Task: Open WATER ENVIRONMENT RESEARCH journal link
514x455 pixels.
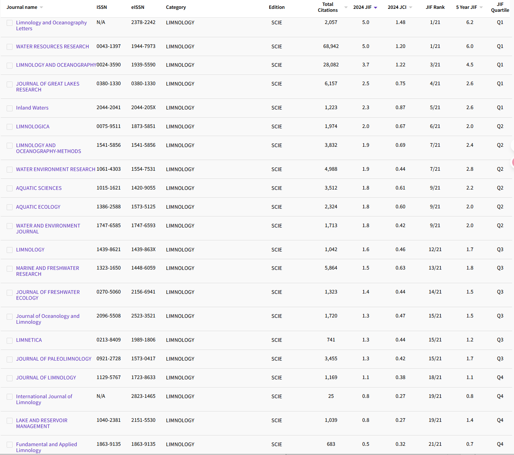Action: (x=55, y=169)
